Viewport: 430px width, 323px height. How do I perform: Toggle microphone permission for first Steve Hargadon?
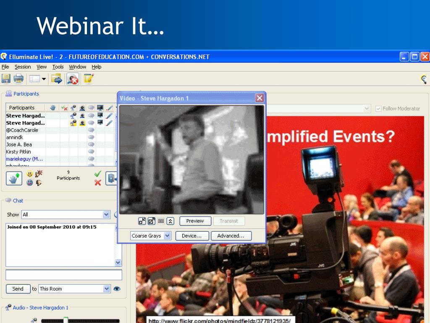point(73,115)
